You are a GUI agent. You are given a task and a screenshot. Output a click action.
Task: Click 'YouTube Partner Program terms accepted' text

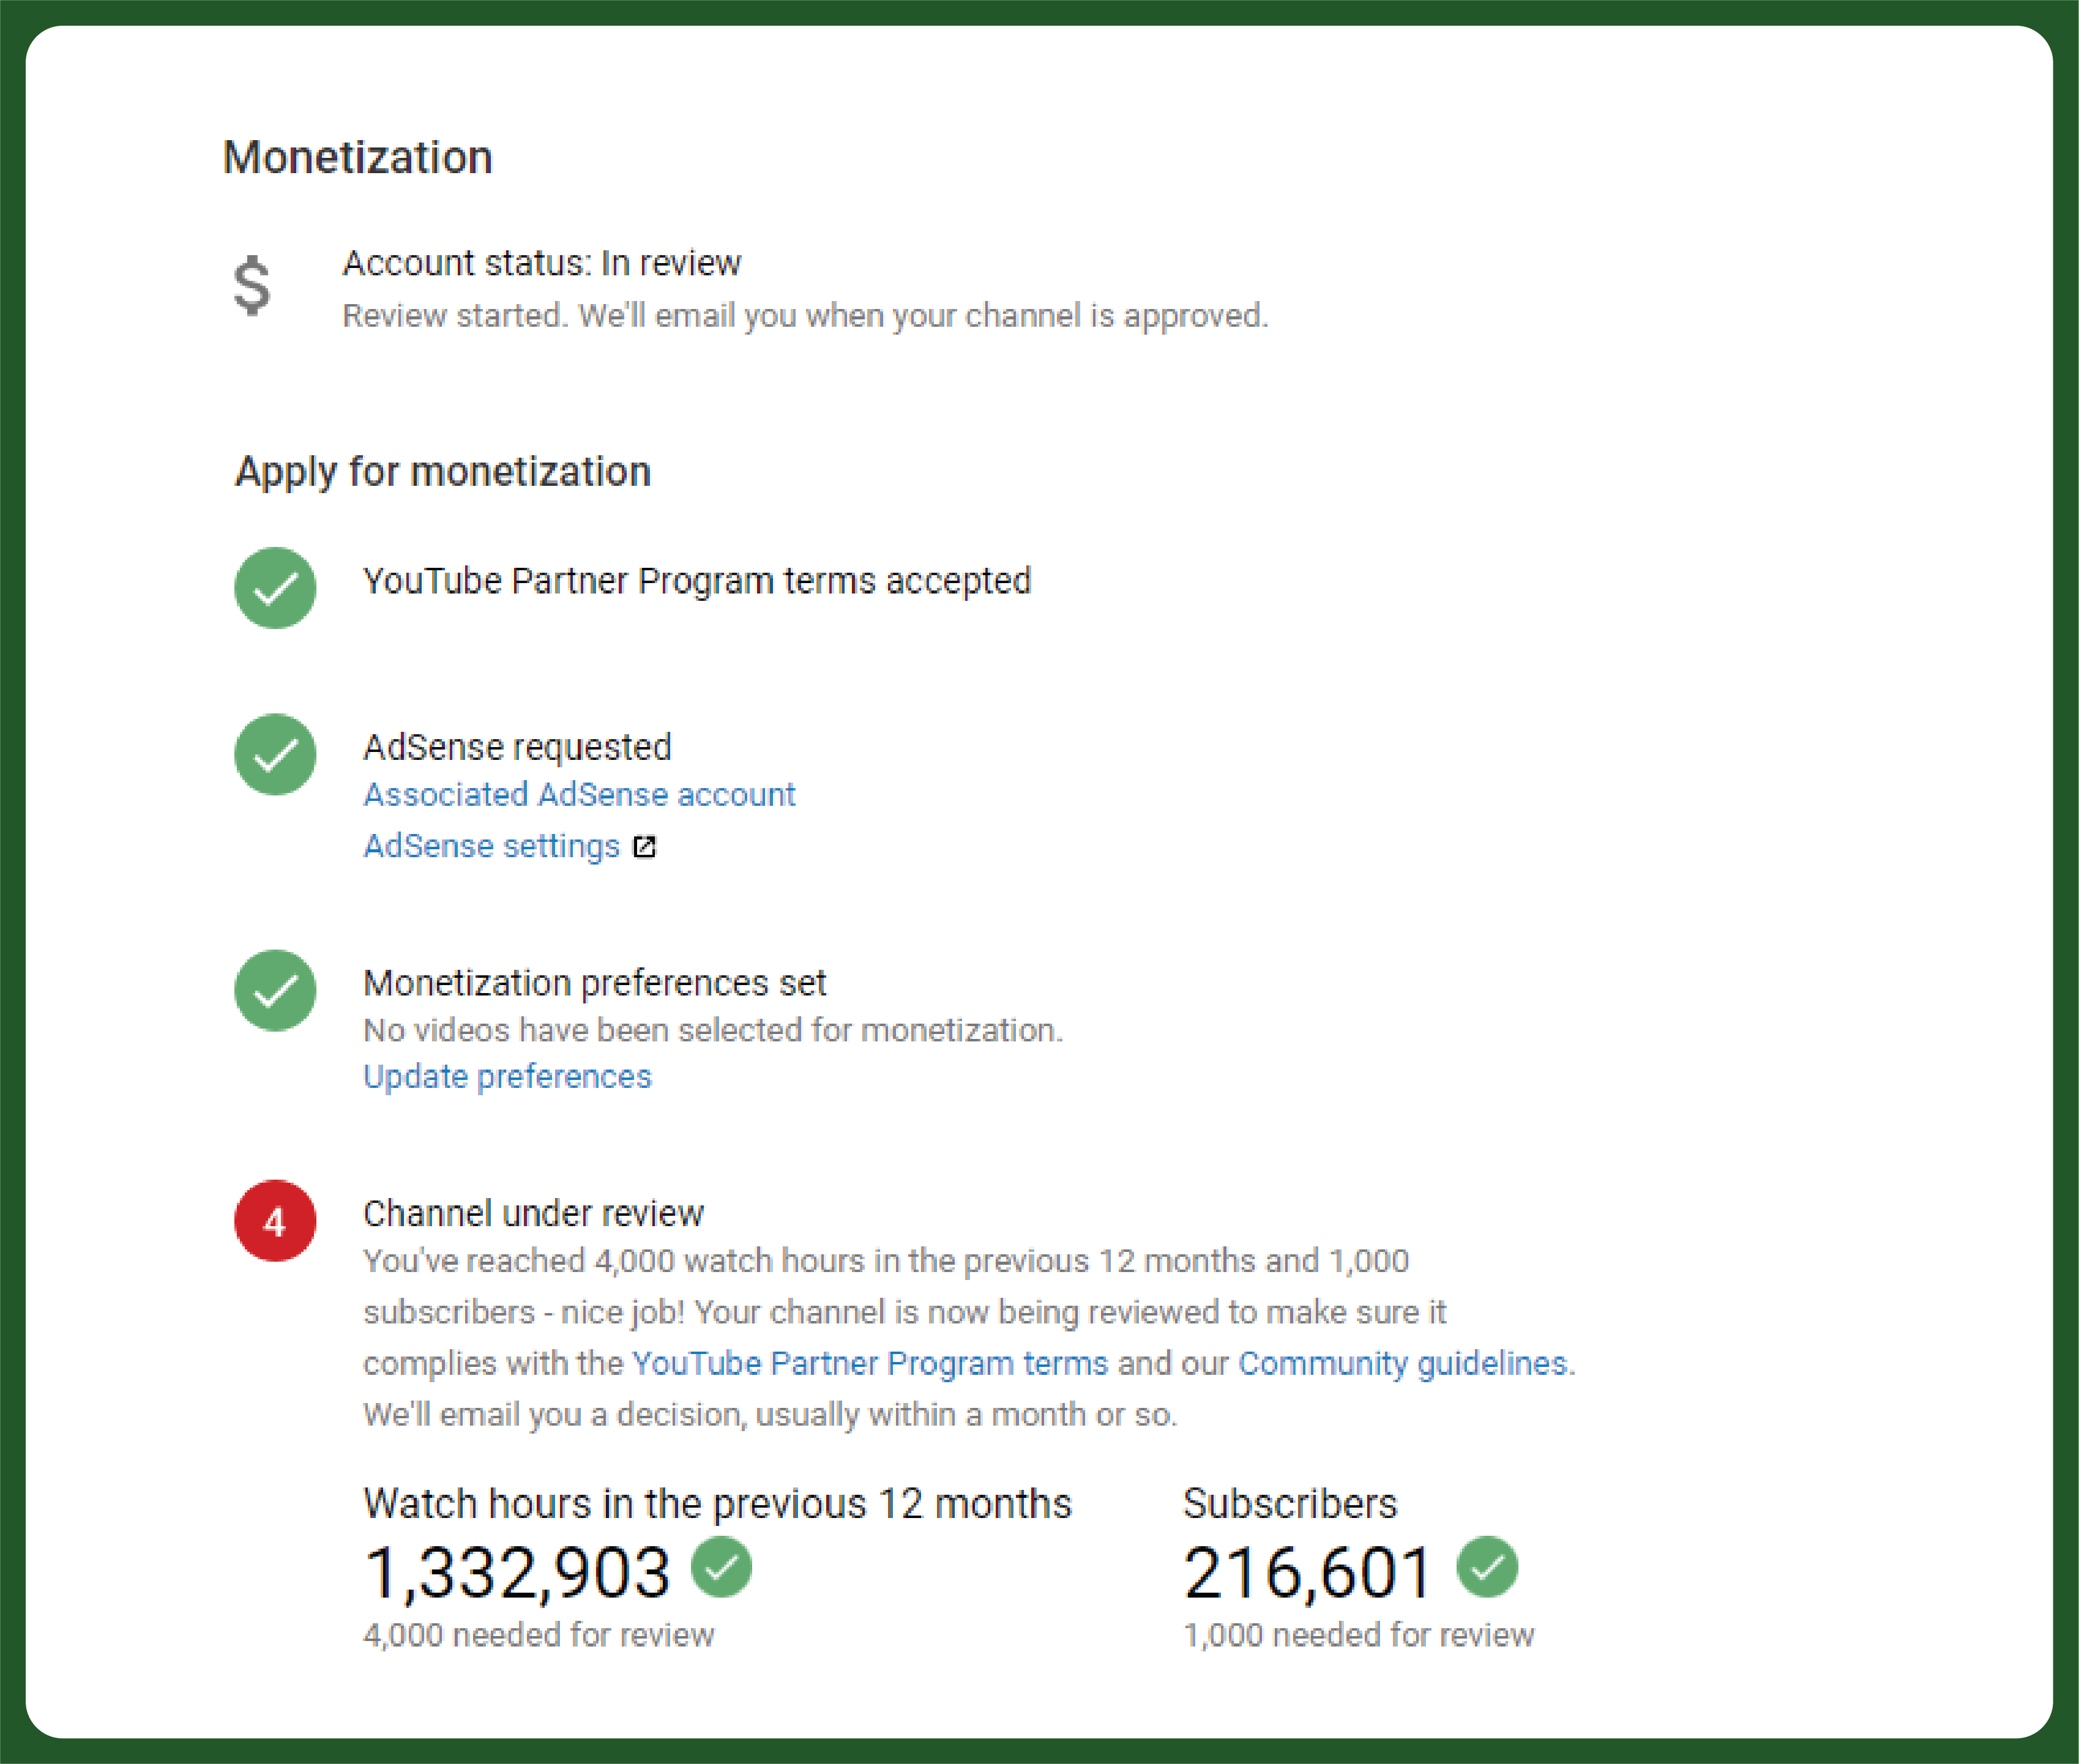(697, 581)
